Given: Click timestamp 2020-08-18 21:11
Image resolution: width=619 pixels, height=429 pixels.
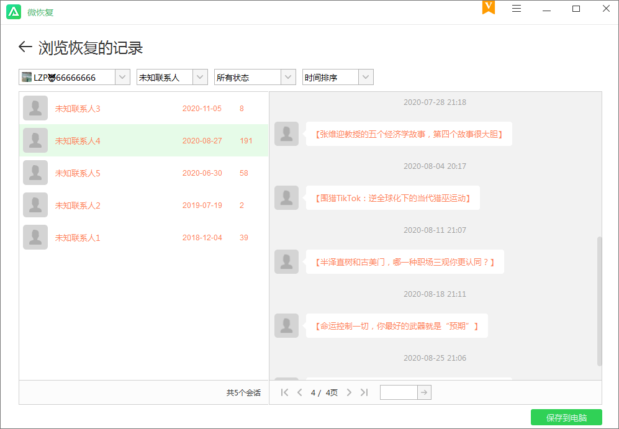Looking at the screenshot, I should pyautogui.click(x=435, y=294).
